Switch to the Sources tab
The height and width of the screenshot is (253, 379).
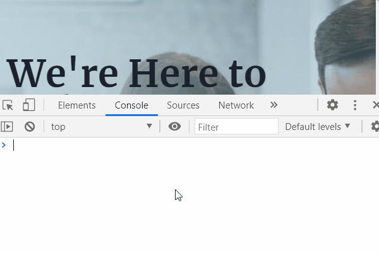pos(183,105)
